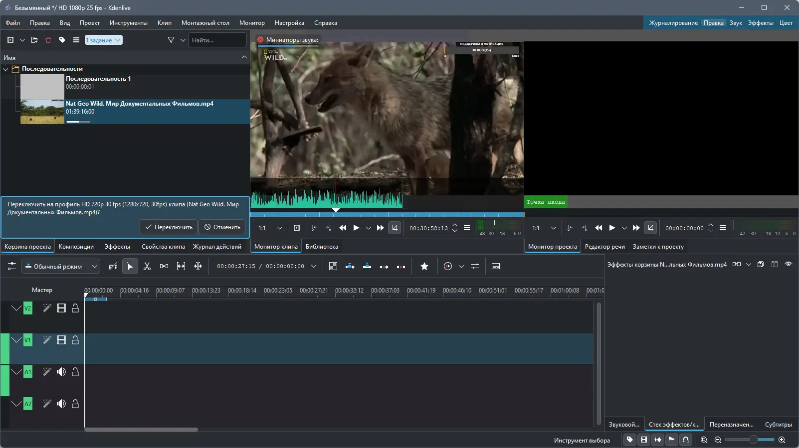Lock video track V2
This screenshot has width=799, height=448.
tap(75, 308)
